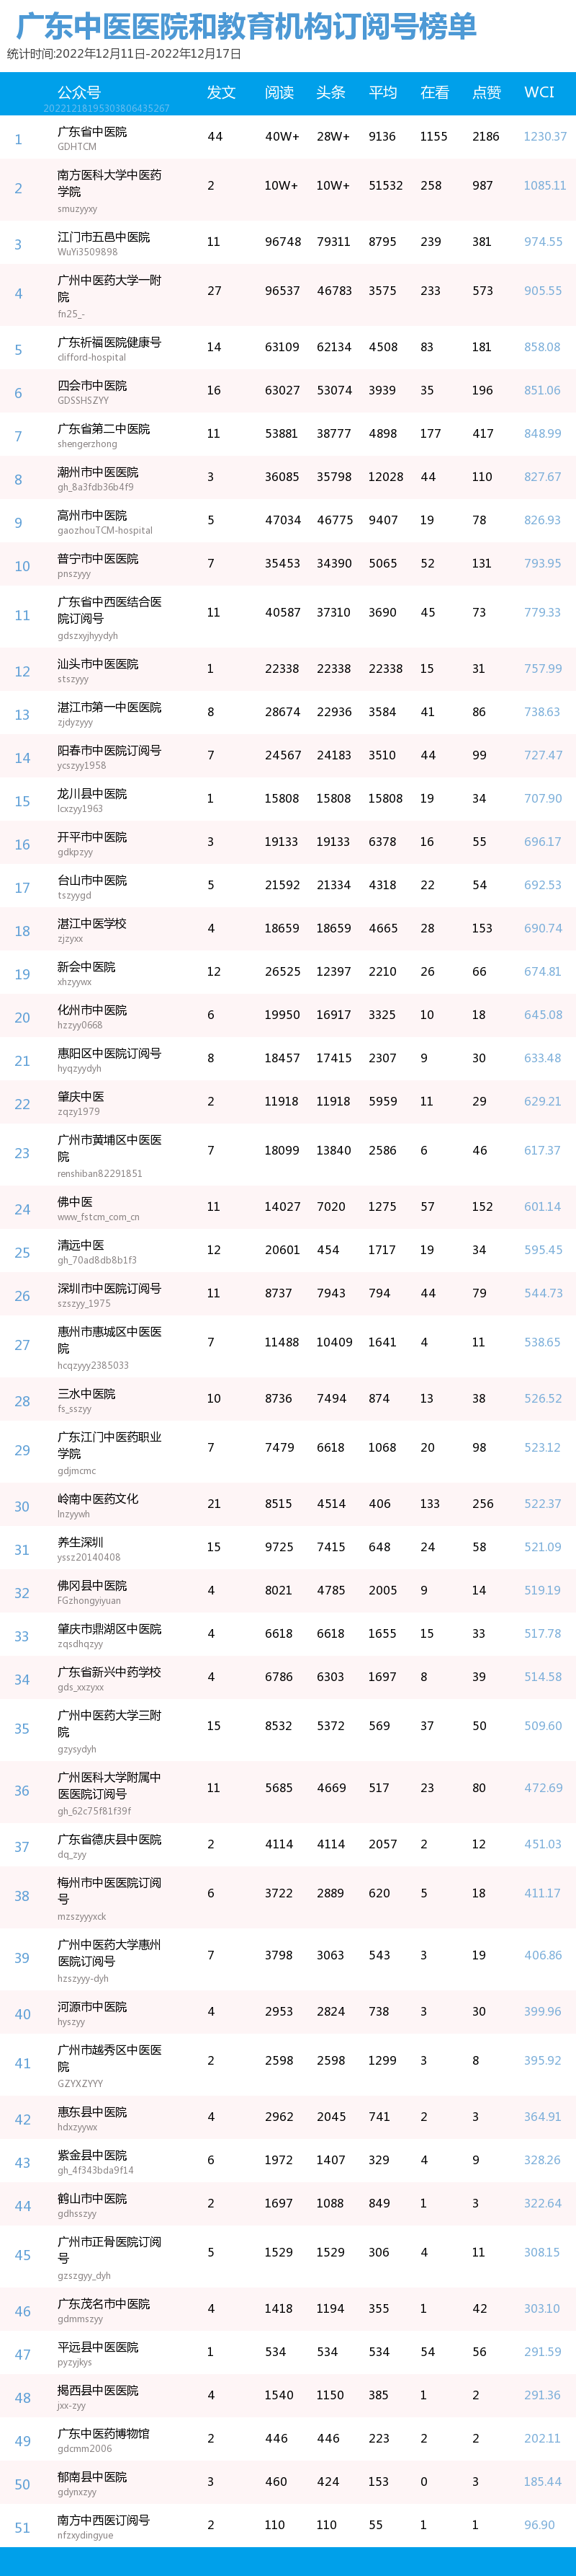Select 普宁市中医医院 row name
Viewport: 576px width, 2576px height.
pyautogui.click(x=98, y=558)
